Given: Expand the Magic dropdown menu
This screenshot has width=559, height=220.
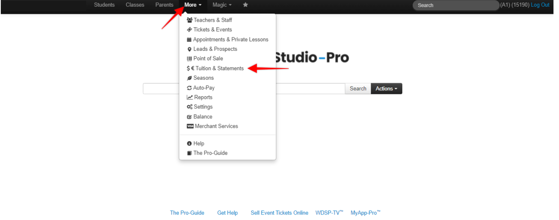Looking at the screenshot, I should pyautogui.click(x=222, y=5).
